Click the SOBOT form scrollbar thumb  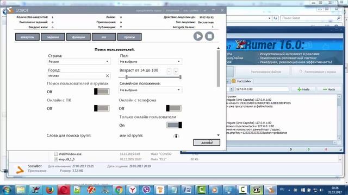219,69
